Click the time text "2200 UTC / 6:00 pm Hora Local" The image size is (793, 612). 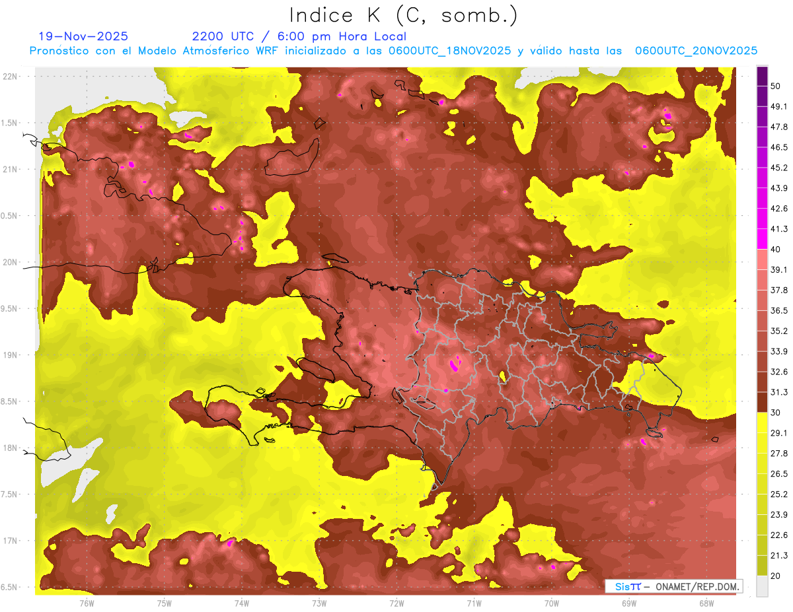pos(299,36)
